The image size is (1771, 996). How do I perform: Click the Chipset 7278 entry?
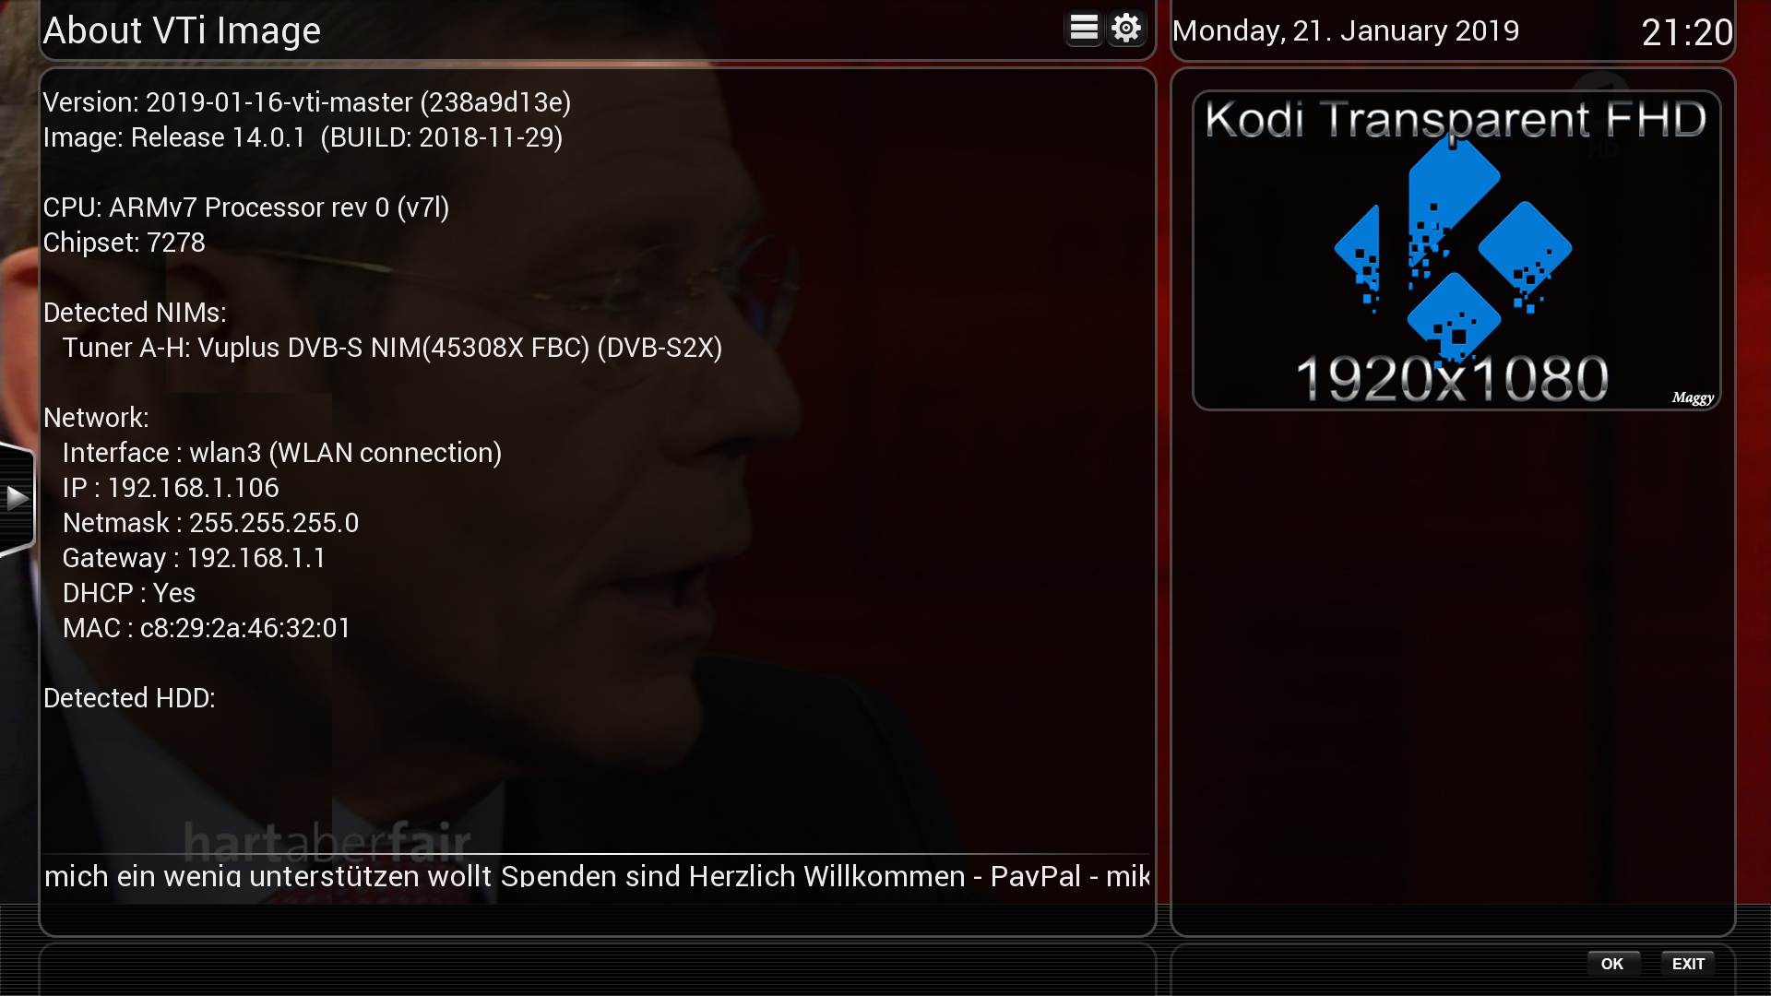[x=124, y=243]
